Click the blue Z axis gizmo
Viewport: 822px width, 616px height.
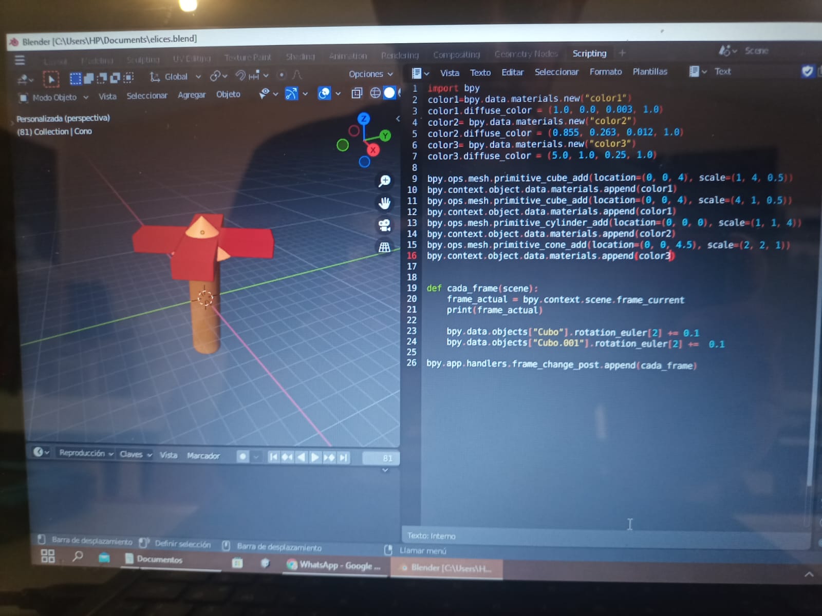tap(364, 119)
